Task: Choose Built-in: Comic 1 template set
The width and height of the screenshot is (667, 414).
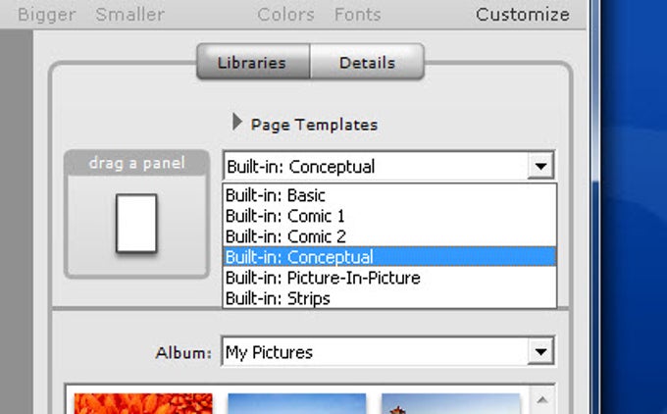Action: tap(389, 216)
